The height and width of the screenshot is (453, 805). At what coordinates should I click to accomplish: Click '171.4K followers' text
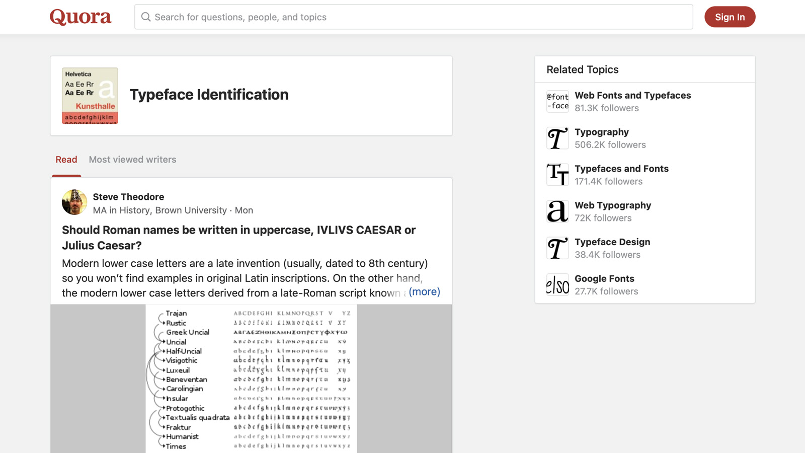coord(609,182)
